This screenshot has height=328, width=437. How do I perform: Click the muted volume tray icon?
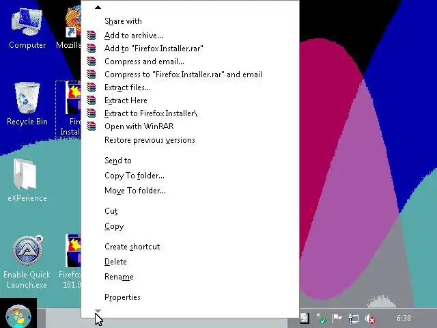pyautogui.click(x=370, y=318)
